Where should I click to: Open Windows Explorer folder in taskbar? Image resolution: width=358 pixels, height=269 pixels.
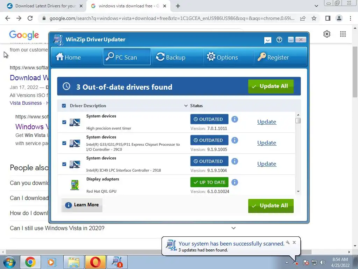click(73, 262)
